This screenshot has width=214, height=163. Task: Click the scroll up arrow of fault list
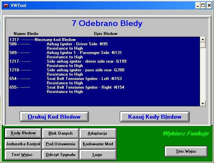(203, 40)
